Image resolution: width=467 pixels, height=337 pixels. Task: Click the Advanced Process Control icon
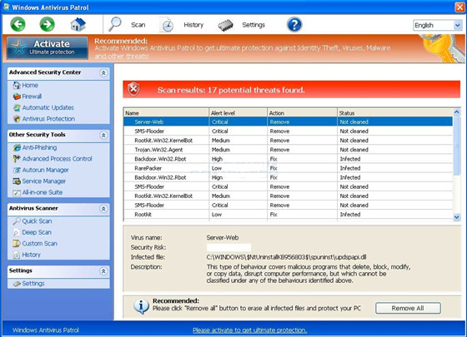[17, 159]
